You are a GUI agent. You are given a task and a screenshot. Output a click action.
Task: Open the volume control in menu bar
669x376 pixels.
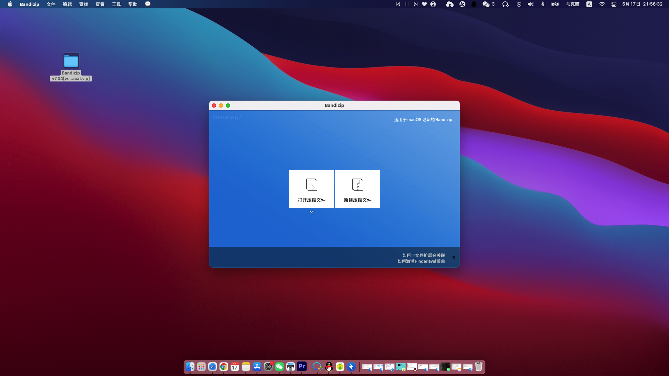pyautogui.click(x=530, y=4)
